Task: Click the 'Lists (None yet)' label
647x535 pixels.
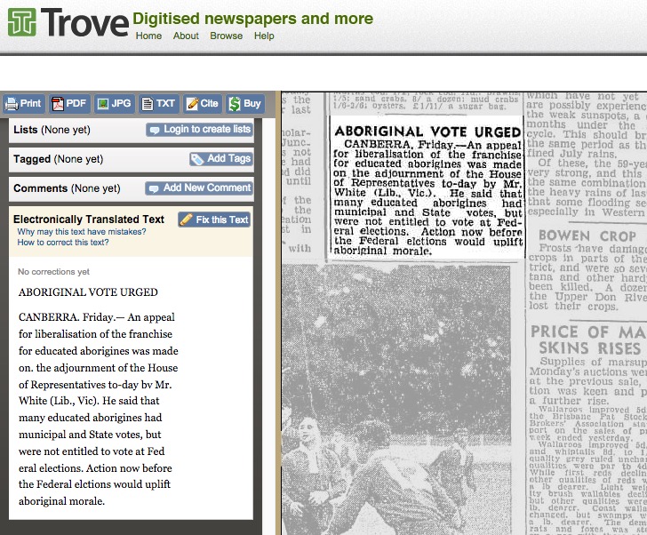Action: point(52,130)
